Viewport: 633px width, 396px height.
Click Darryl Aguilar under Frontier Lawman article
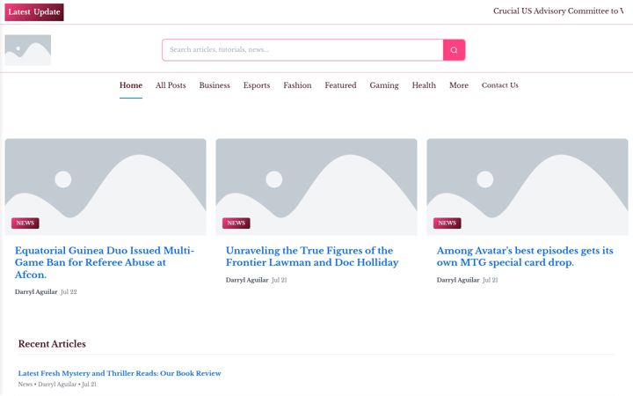(x=247, y=280)
